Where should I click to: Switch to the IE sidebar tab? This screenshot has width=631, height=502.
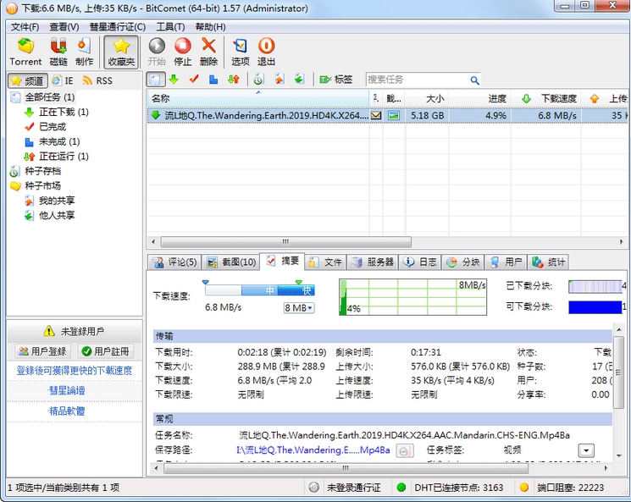pos(64,81)
